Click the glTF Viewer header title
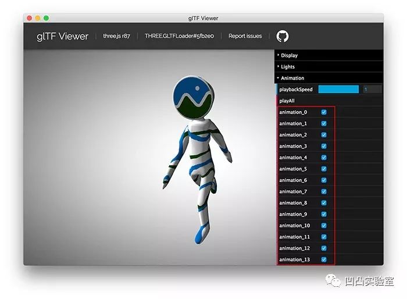This screenshot has height=299, width=407. (x=63, y=37)
